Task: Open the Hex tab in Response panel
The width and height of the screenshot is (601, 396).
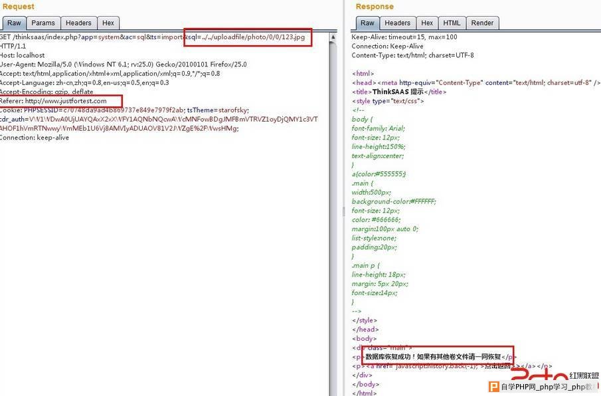Action: click(x=427, y=23)
